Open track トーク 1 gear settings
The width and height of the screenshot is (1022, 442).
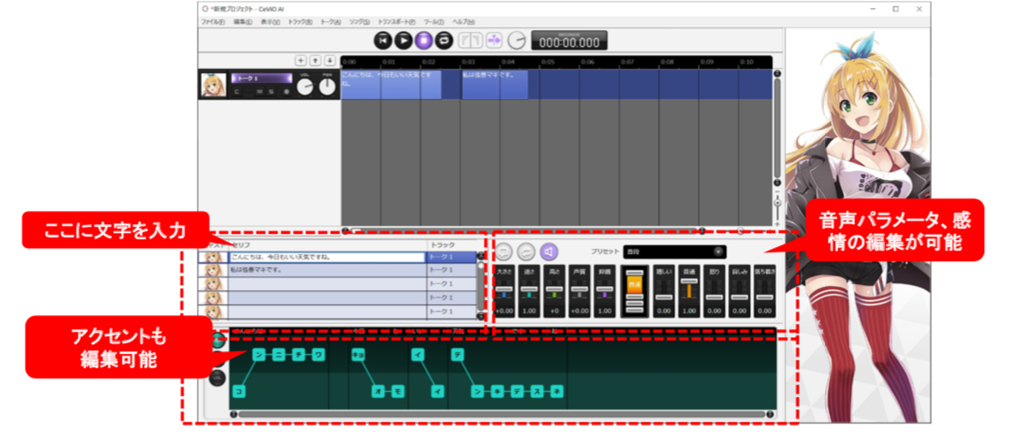click(286, 92)
